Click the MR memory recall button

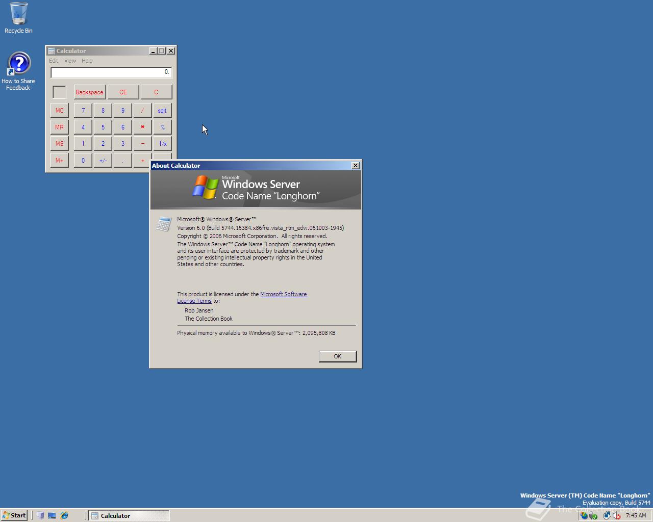(60, 127)
